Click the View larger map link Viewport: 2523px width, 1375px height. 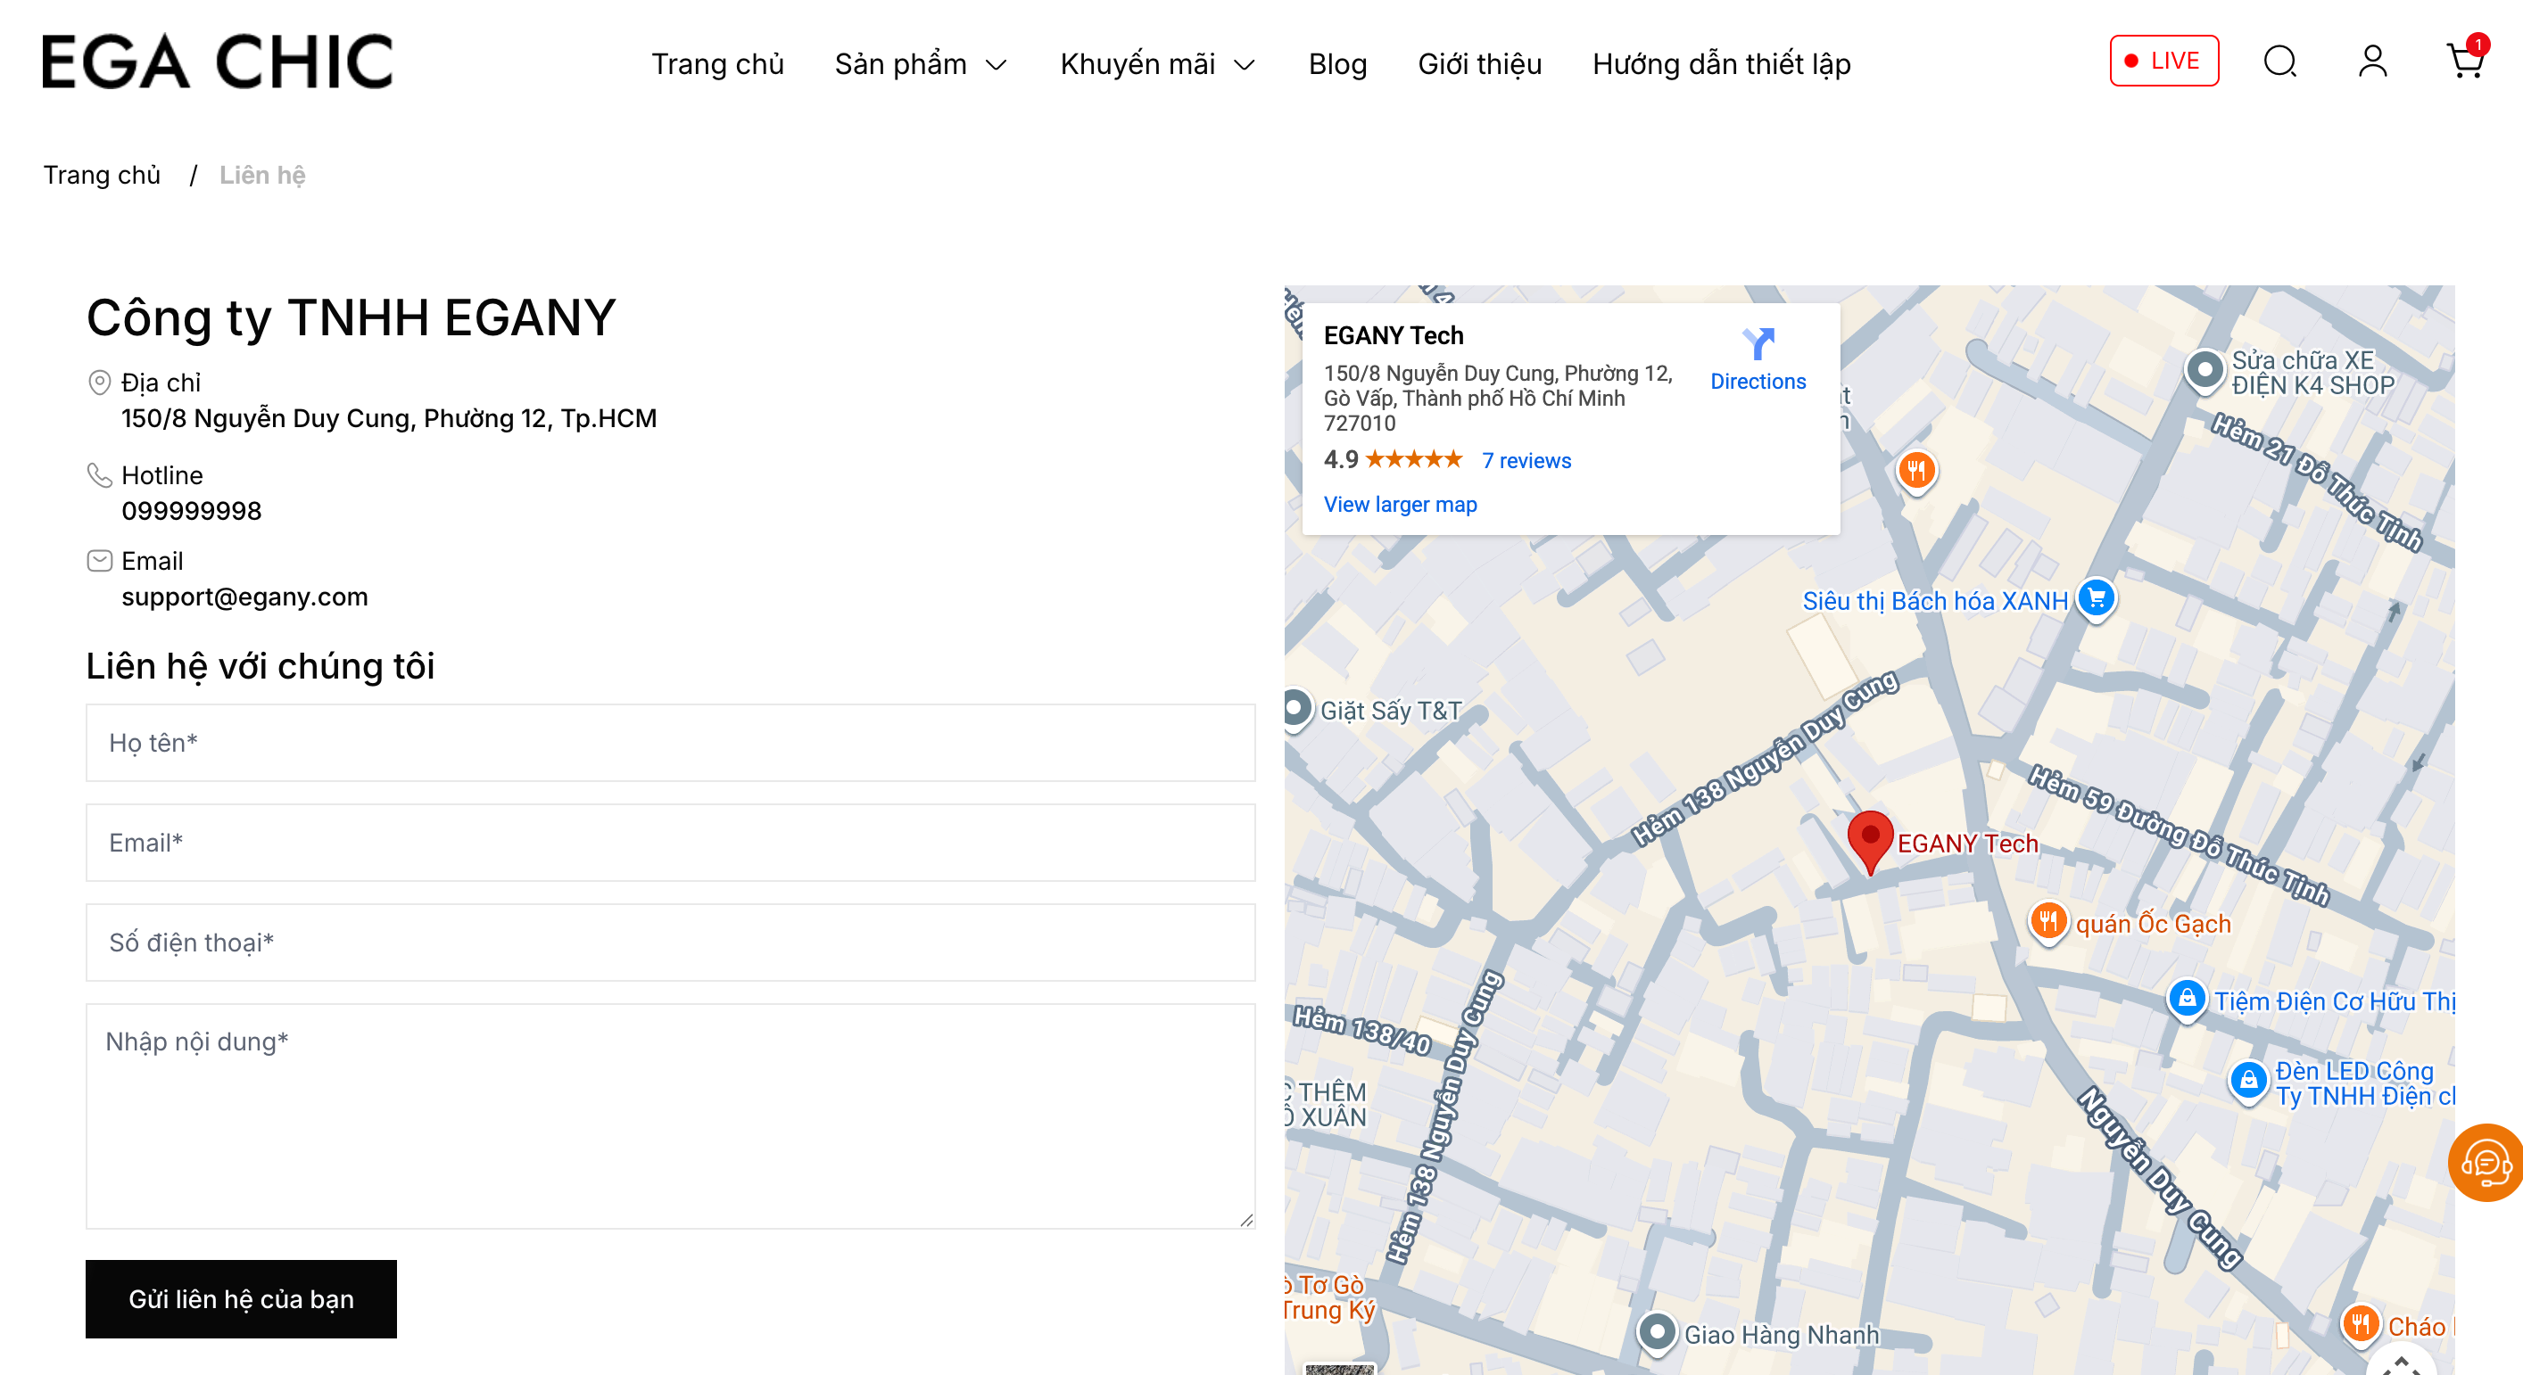click(x=1400, y=504)
